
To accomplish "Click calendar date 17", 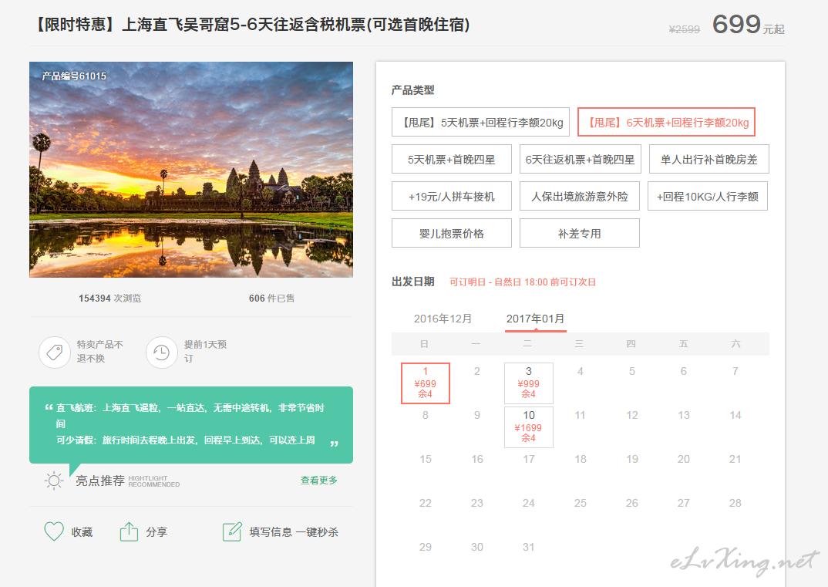I will click(529, 459).
